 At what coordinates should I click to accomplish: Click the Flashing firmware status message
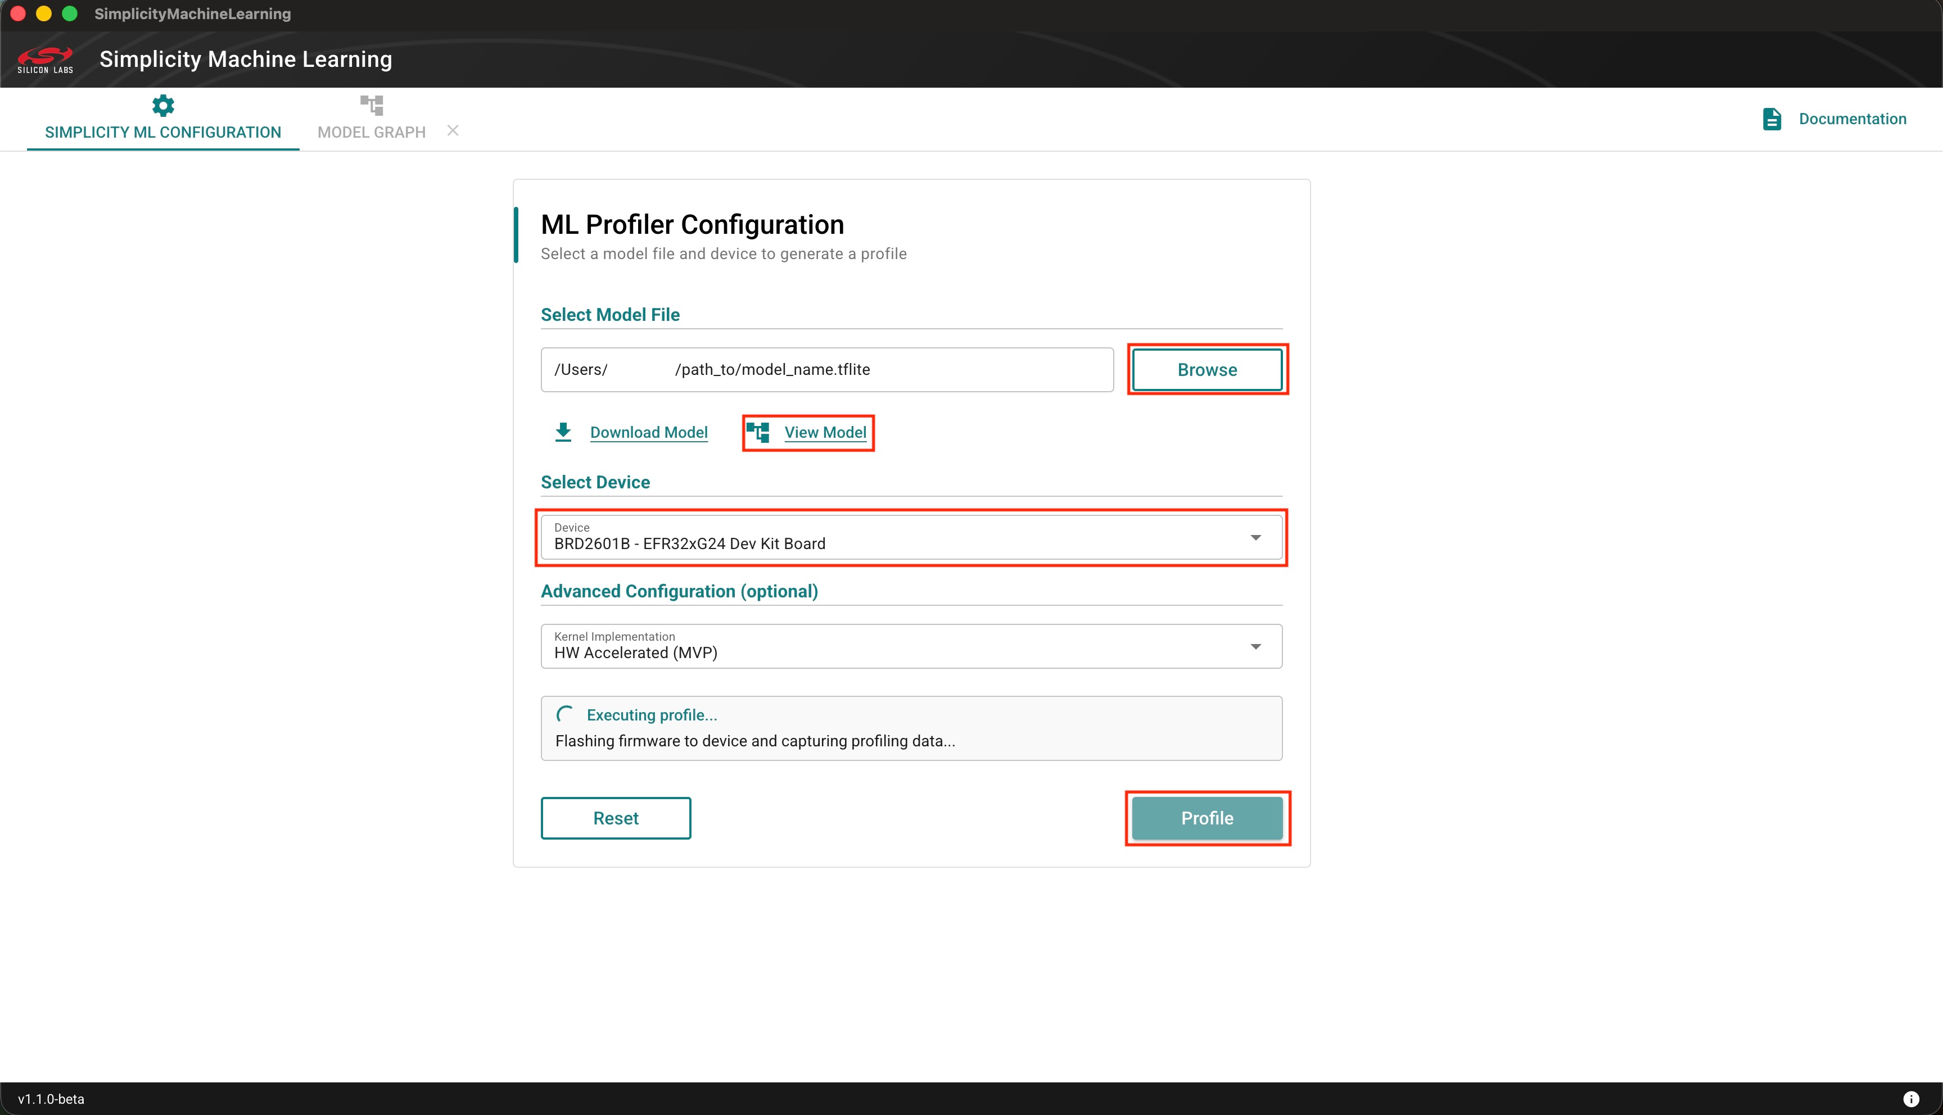click(755, 741)
